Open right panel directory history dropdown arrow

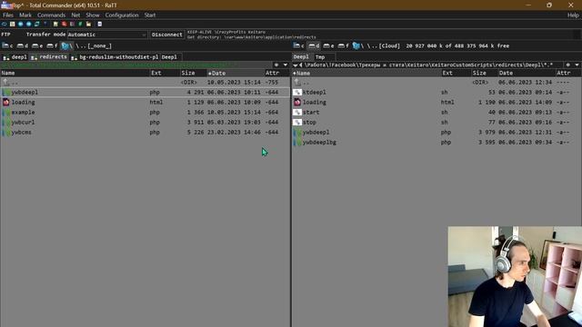pos(577,64)
